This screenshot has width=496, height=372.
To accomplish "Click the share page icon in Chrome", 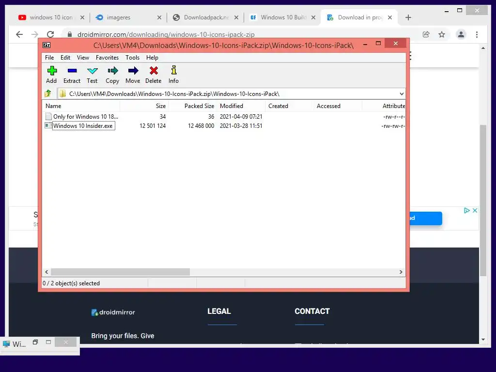I will [x=426, y=34].
